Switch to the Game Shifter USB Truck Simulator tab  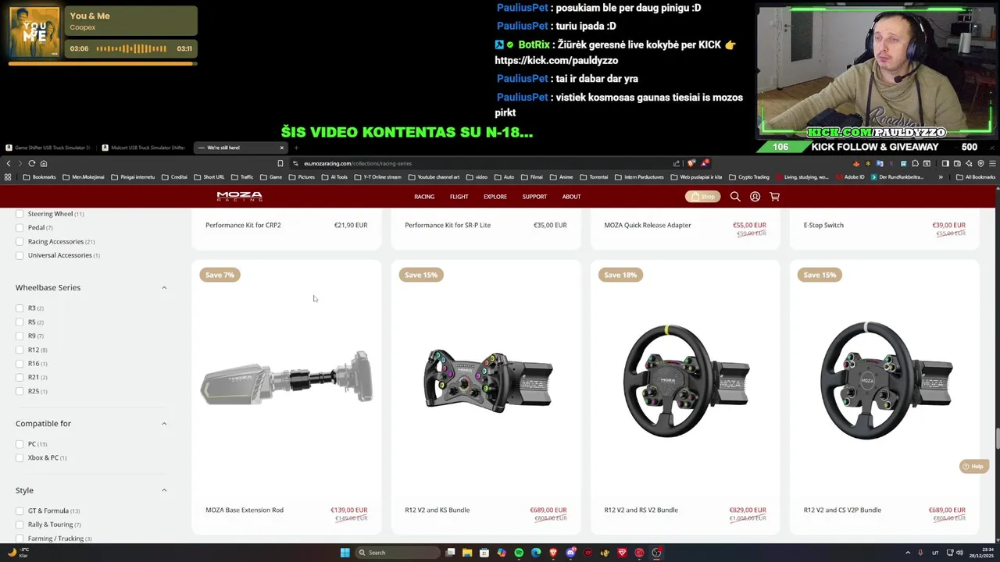48,148
